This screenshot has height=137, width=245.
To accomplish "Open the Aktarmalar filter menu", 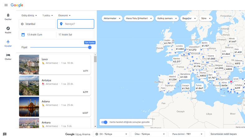I will pyautogui.click(x=112, y=18).
